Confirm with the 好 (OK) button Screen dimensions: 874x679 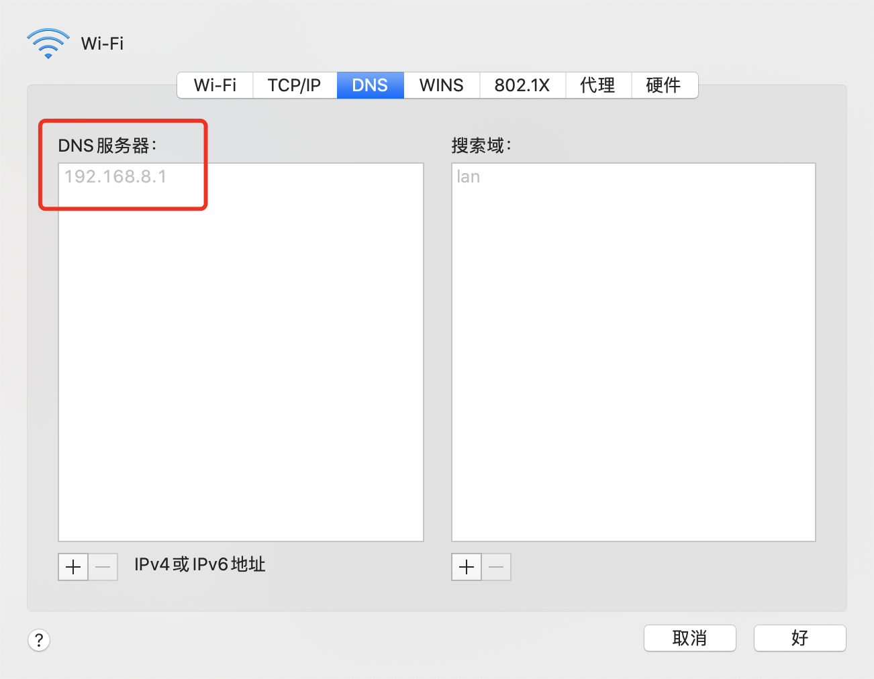tap(800, 638)
